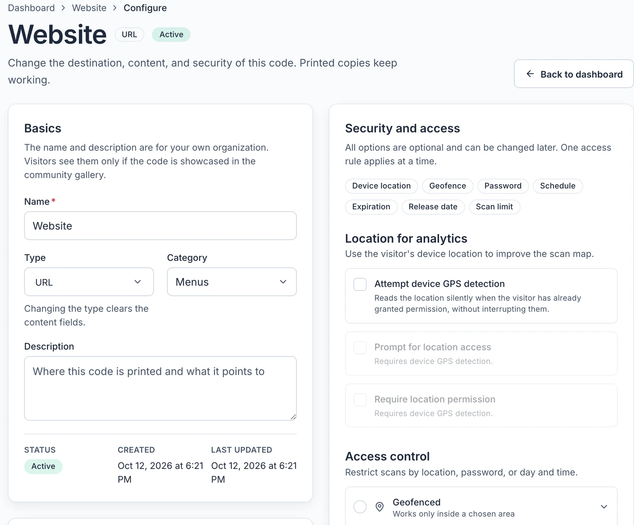Open the Type dropdown showing URL
Viewport: 634px width, 525px height.
click(89, 282)
